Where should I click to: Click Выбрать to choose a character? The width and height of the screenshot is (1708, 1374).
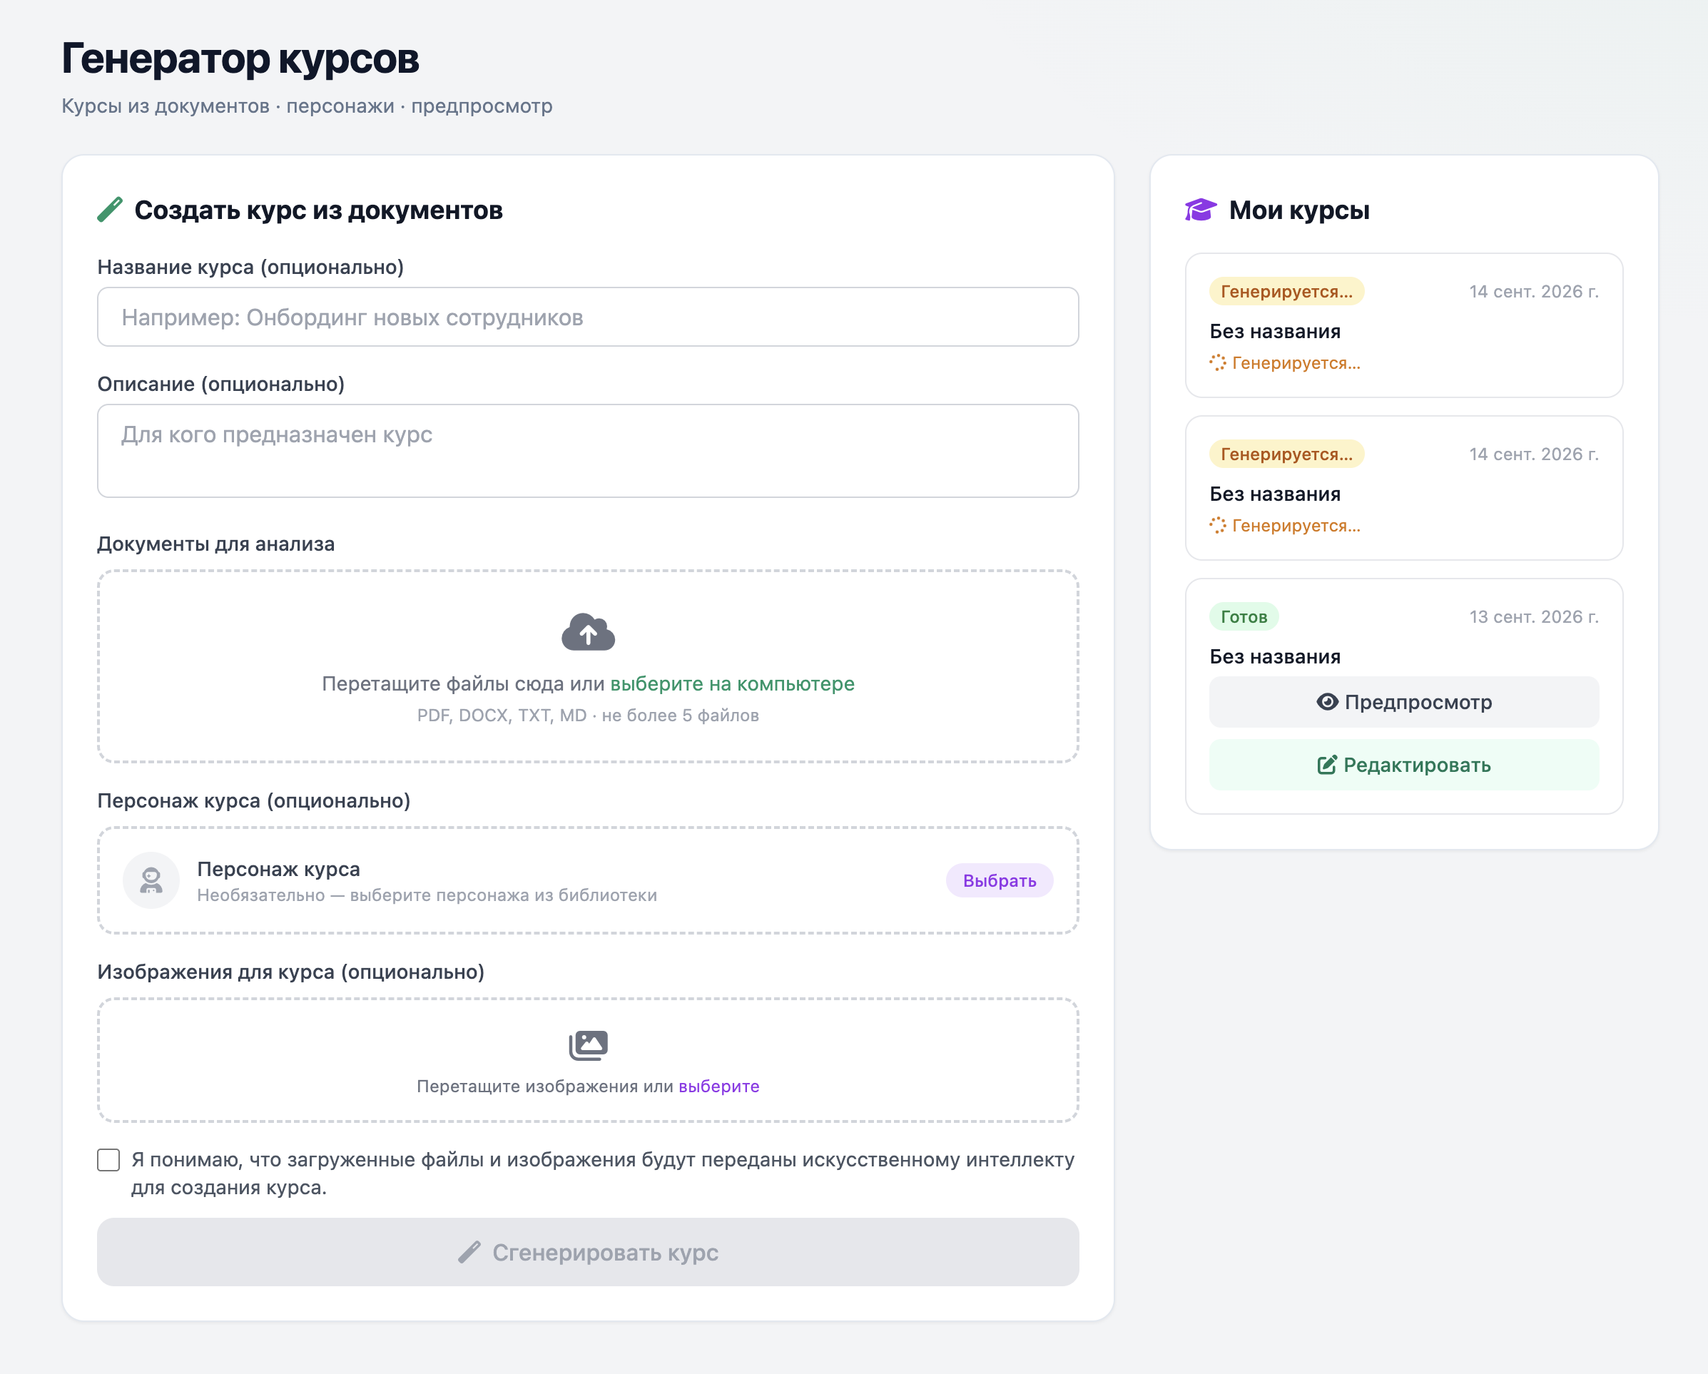pos(999,880)
